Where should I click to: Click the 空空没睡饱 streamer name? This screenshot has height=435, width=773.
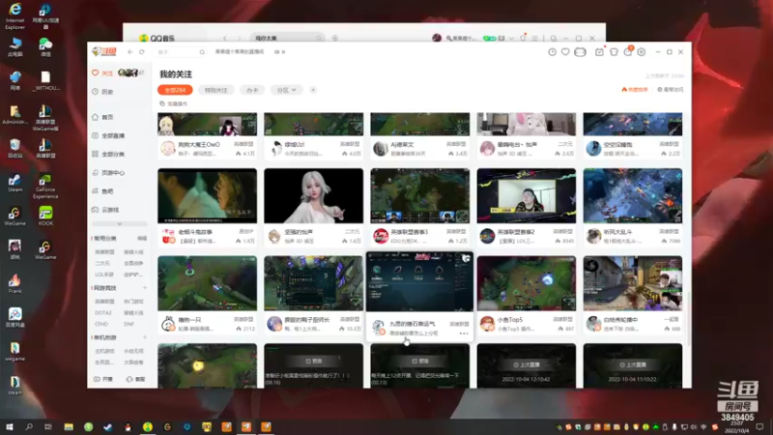click(618, 144)
